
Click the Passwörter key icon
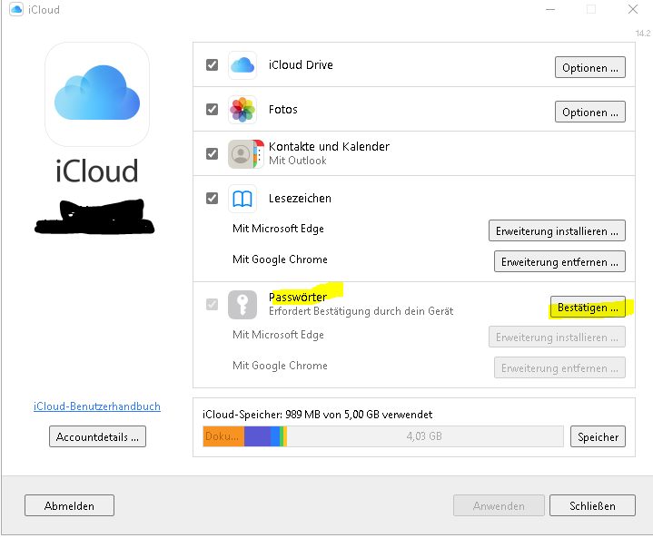tap(242, 304)
